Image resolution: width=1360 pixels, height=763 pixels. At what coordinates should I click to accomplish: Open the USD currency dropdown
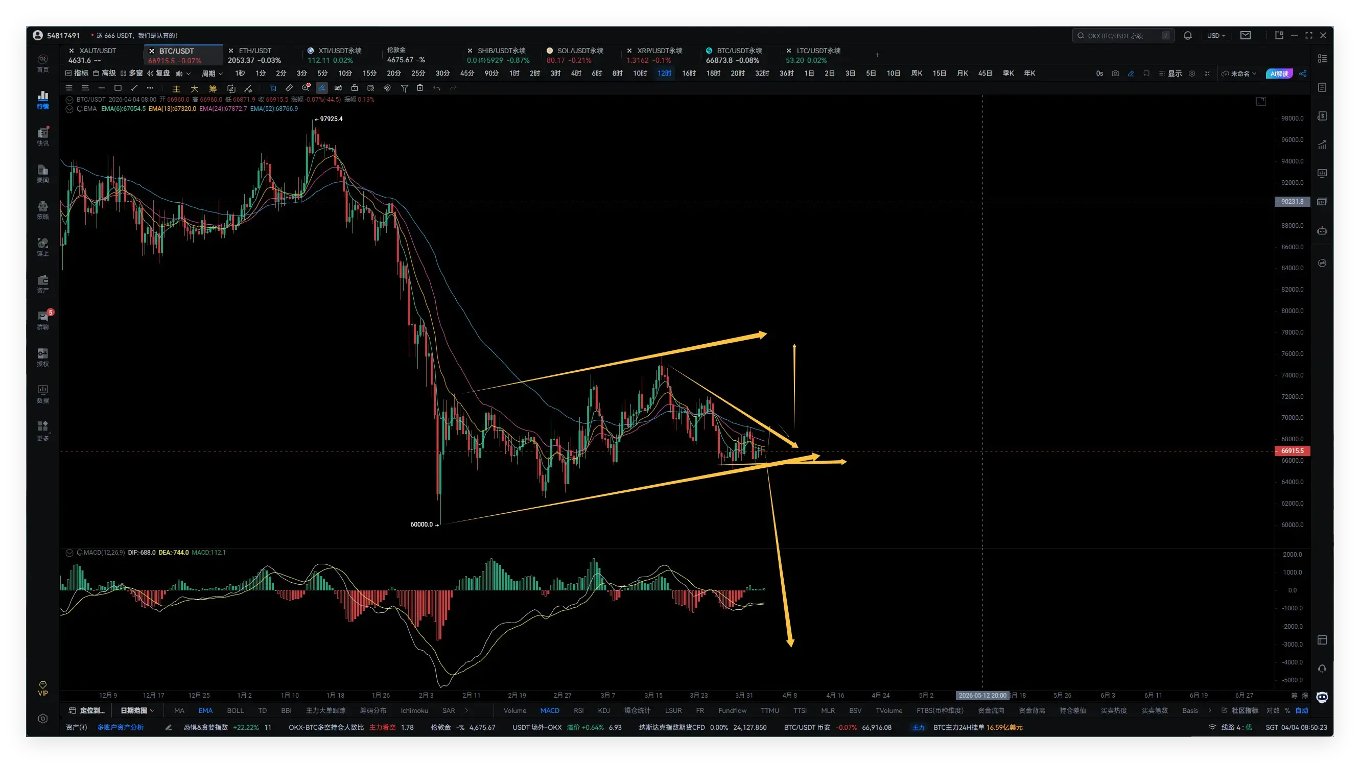[x=1216, y=35]
